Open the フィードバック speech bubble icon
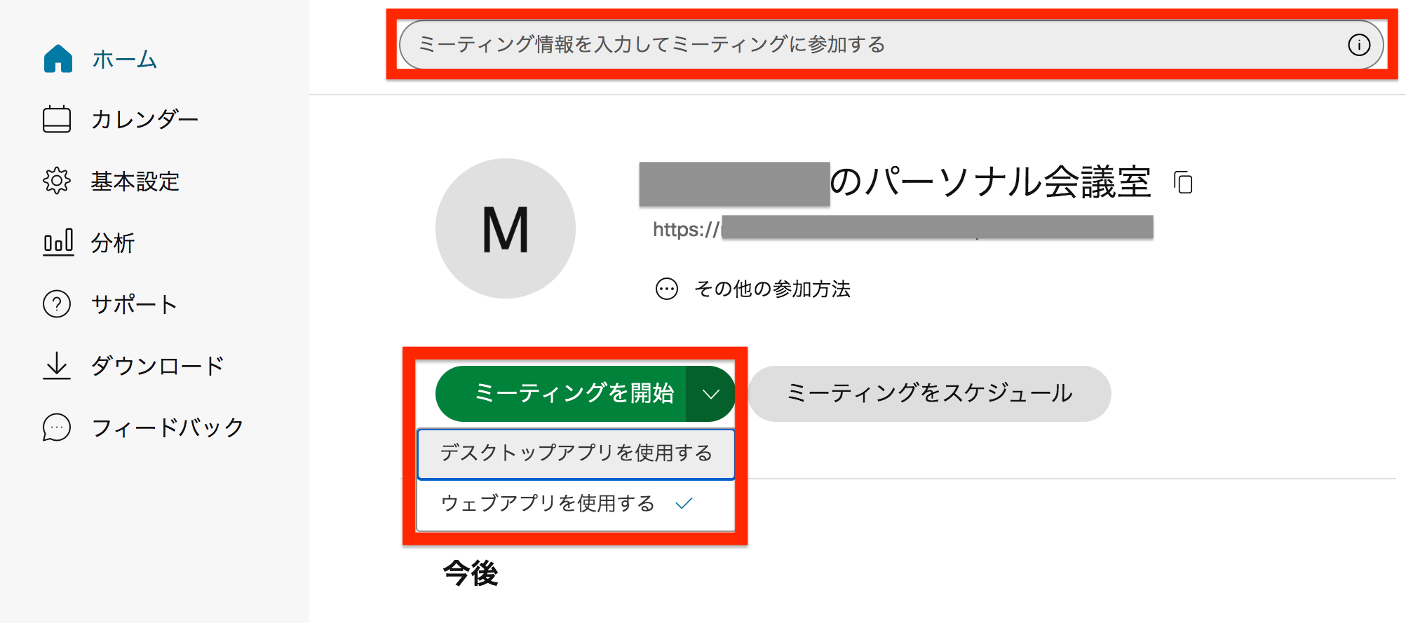Screen dimensions: 1406x623 [57, 426]
